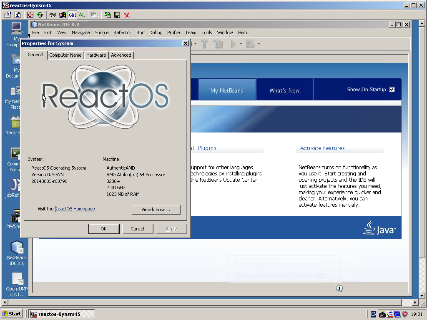427x320 pixels.
Task: Click VNC horizontal scrollbar right arrow
Action: (415, 302)
